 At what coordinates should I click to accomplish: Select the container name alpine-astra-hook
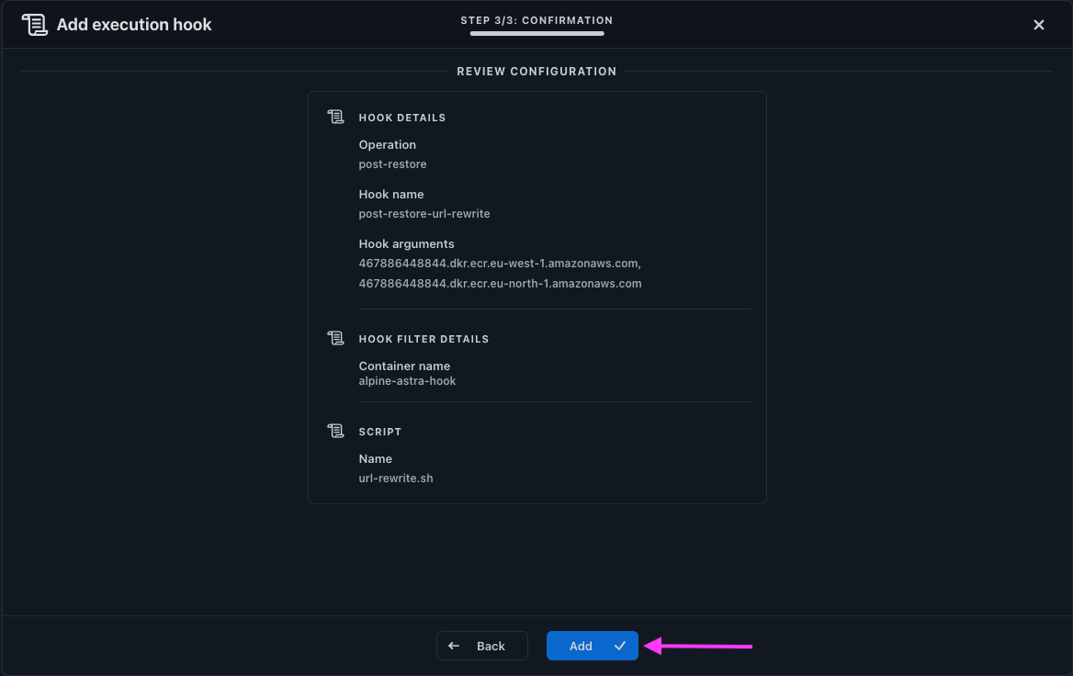[x=407, y=380]
